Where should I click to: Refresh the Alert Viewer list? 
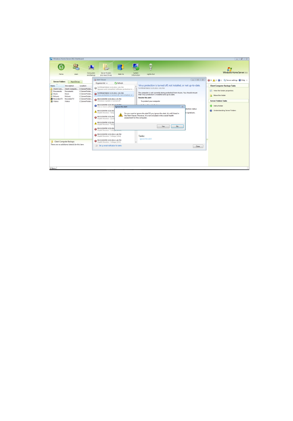[x=119, y=83]
